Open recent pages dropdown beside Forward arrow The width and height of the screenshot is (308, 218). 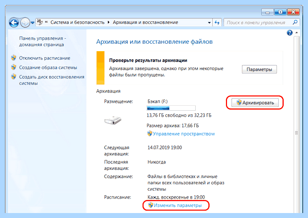pos(33,23)
